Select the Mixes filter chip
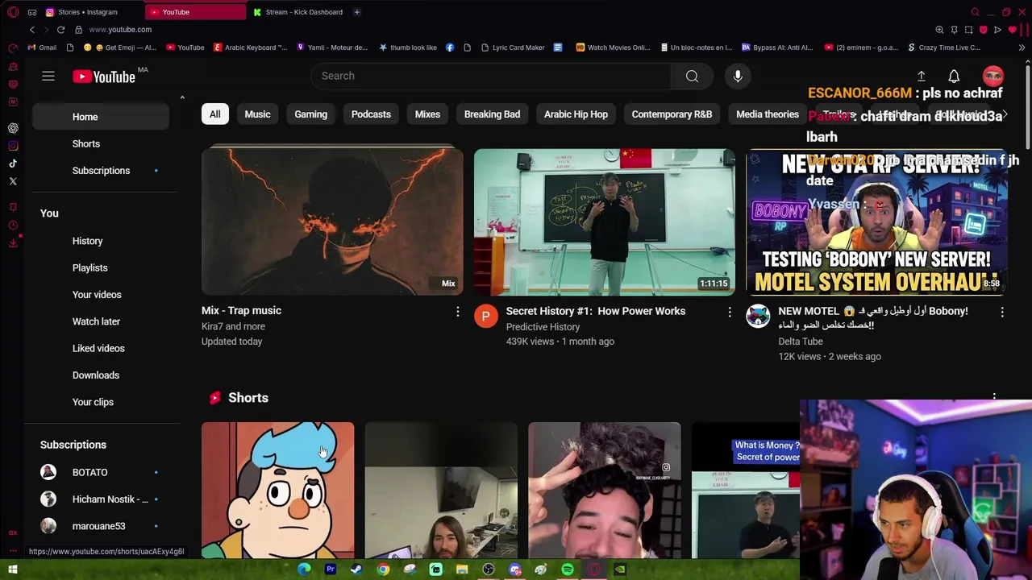 click(427, 114)
